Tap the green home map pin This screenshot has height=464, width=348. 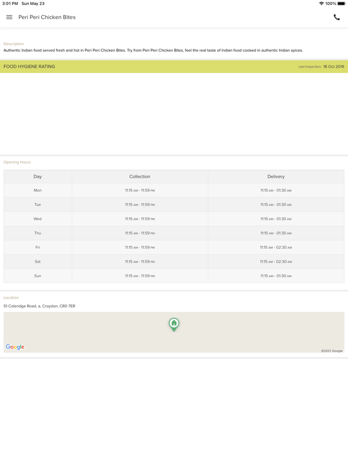[x=174, y=324]
